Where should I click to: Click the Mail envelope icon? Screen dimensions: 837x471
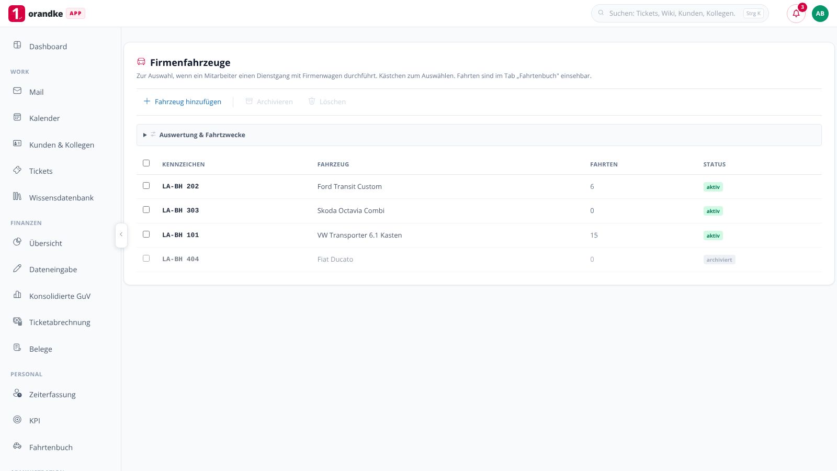pos(17,91)
